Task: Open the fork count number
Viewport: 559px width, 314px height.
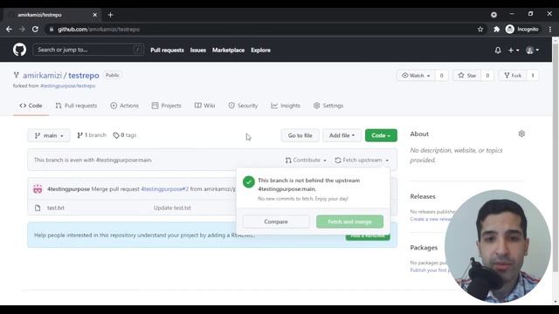Action: coord(533,76)
